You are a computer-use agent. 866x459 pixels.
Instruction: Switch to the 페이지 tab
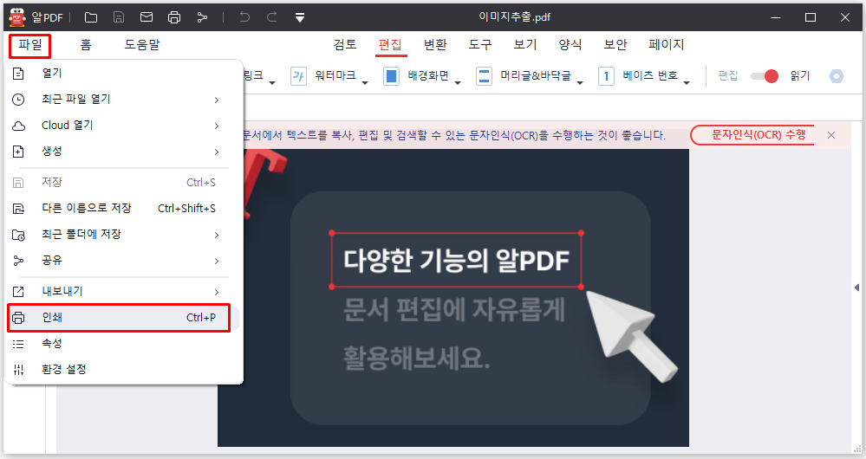tap(666, 45)
